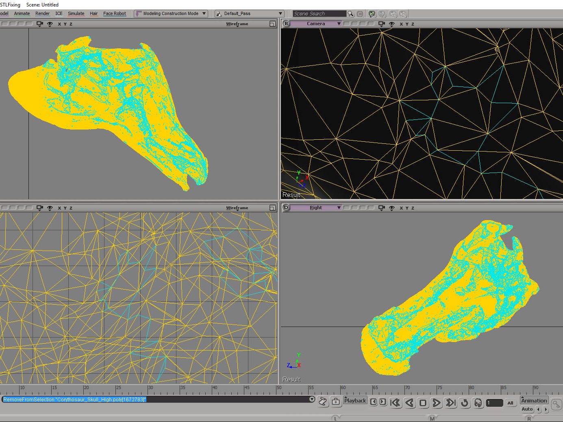
Task: Open the Camera view selector dropdown
Action: click(x=316, y=24)
